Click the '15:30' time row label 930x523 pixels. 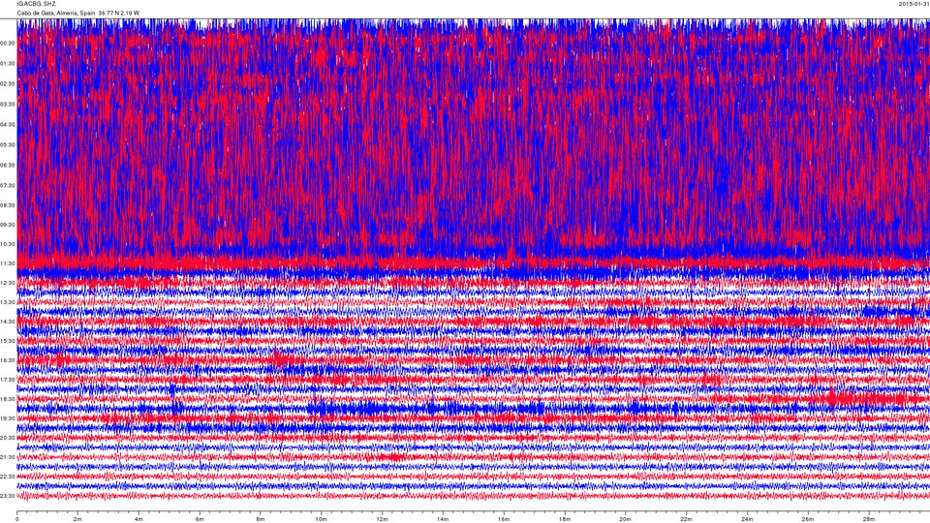pyautogui.click(x=8, y=341)
